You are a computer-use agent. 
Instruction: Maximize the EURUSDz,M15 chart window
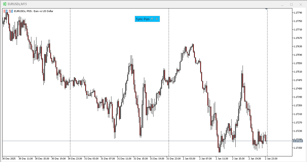[291, 4]
